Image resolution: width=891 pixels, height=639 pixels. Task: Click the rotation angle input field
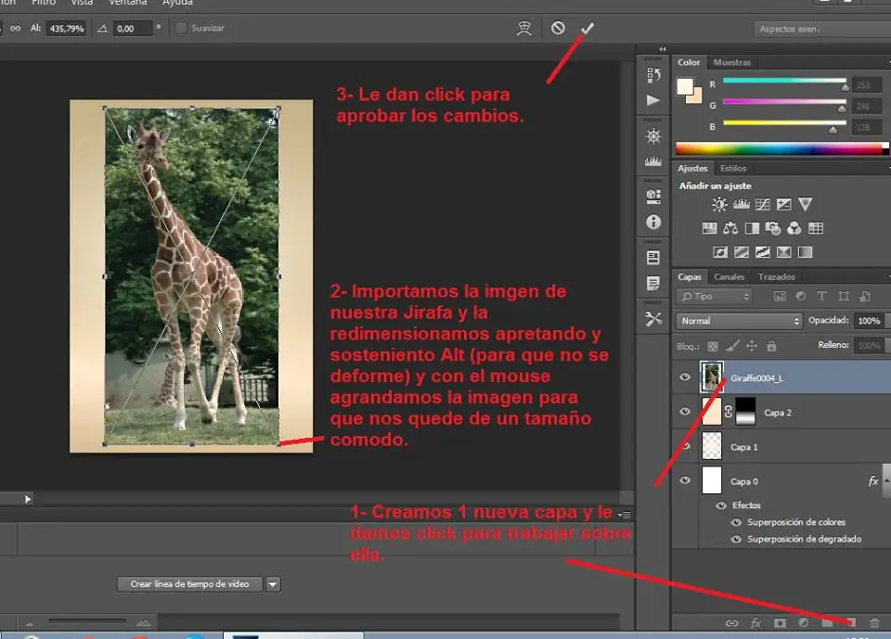(x=133, y=29)
